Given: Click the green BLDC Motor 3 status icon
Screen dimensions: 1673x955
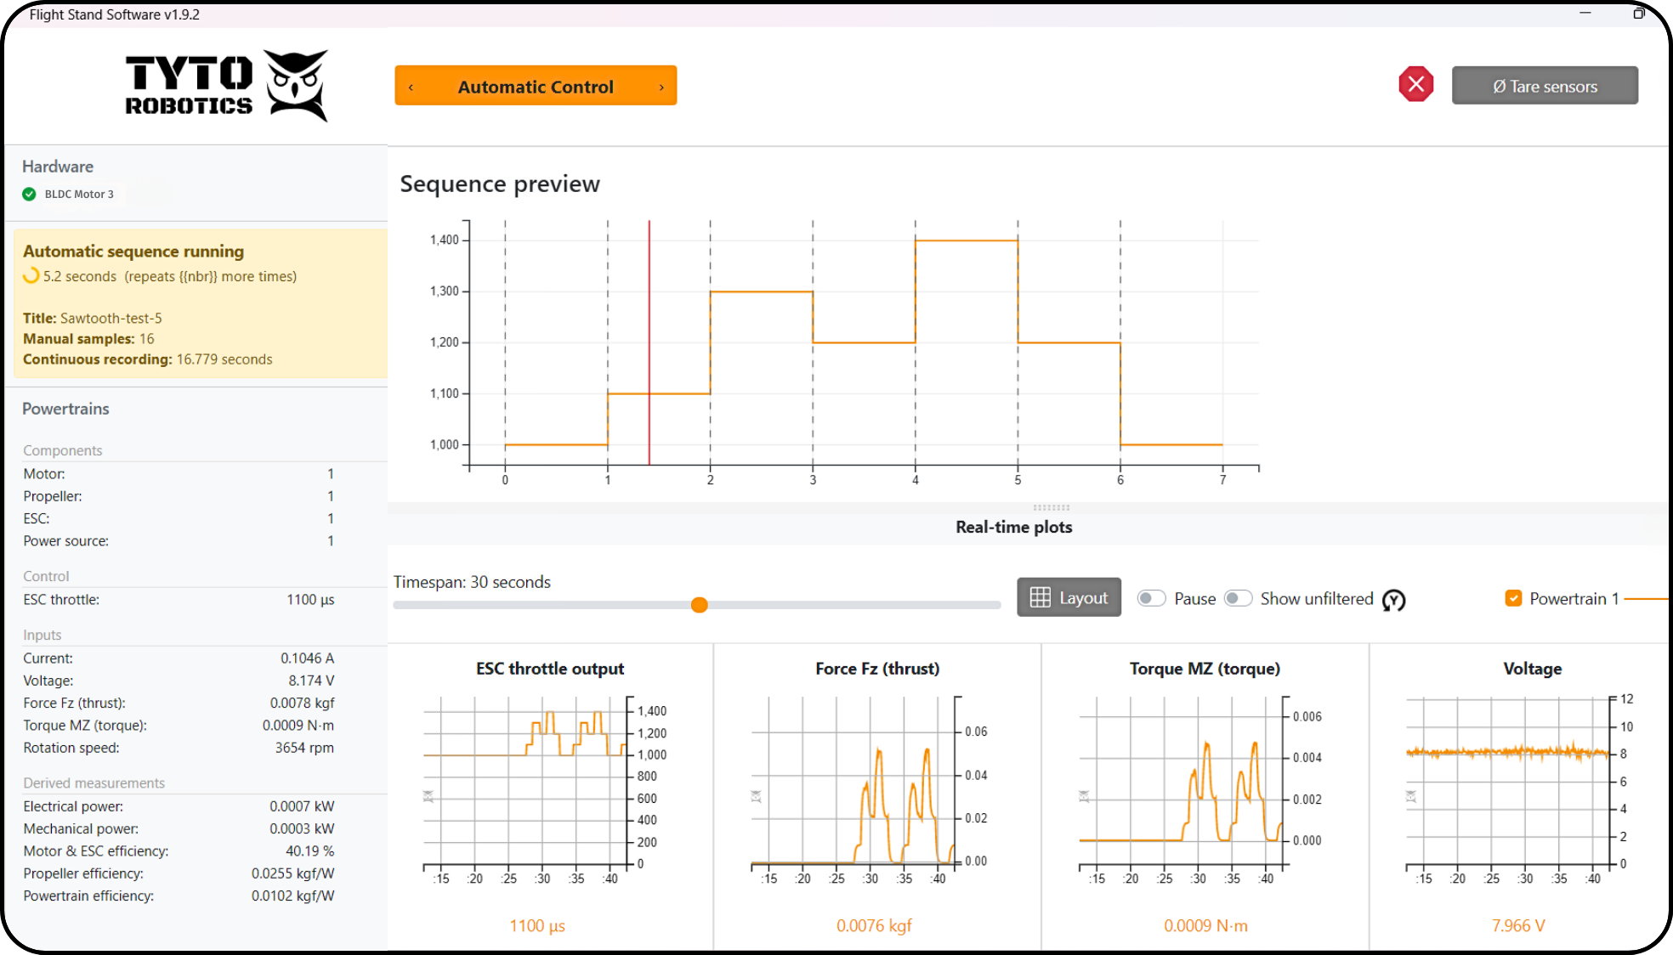Looking at the screenshot, I should 30,194.
